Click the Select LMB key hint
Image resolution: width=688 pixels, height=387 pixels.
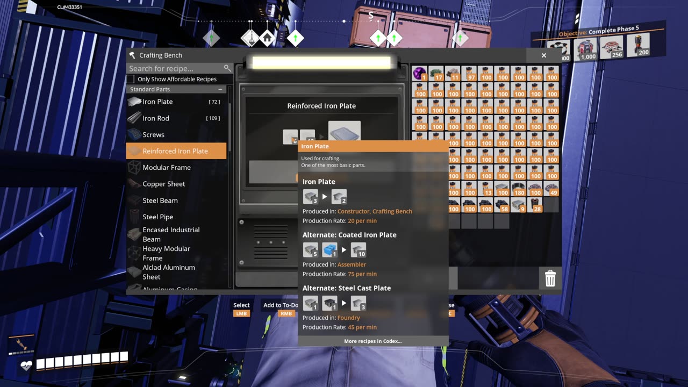(x=241, y=309)
